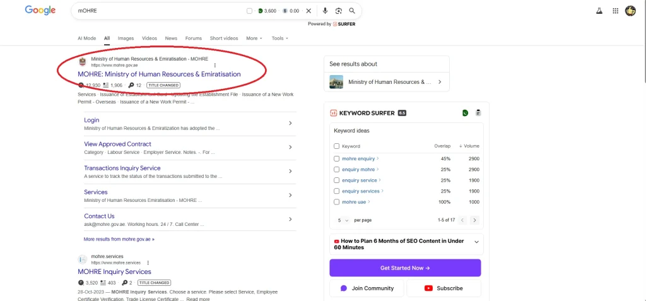Submit search with the magnifier icon
The height and width of the screenshot is (301, 646).
[x=352, y=11]
